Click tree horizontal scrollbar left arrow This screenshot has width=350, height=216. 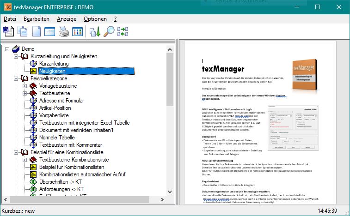(6, 199)
